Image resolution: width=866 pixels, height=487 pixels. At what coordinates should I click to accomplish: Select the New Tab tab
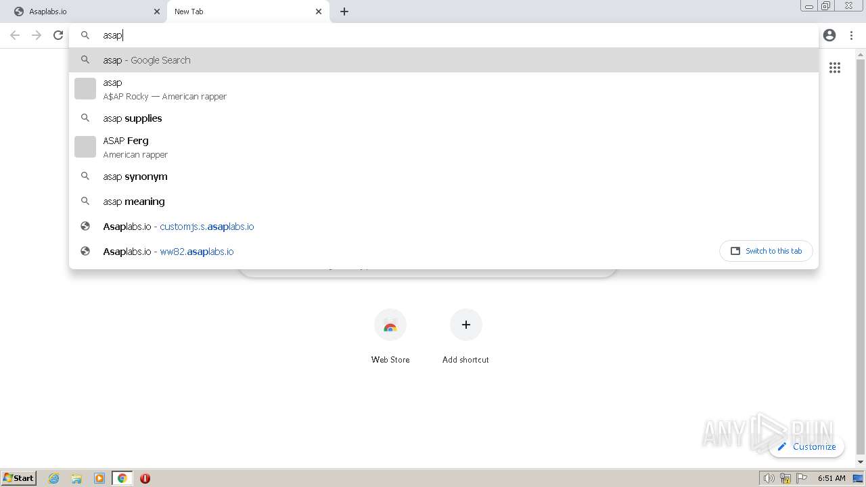pos(248,11)
